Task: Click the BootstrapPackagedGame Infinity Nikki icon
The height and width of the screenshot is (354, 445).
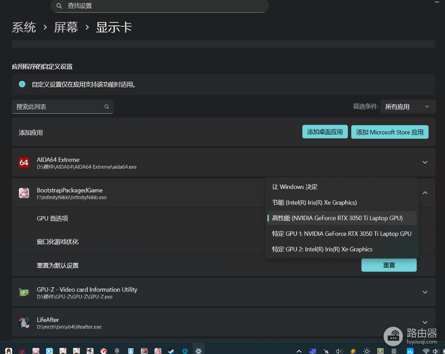Action: tap(24, 193)
